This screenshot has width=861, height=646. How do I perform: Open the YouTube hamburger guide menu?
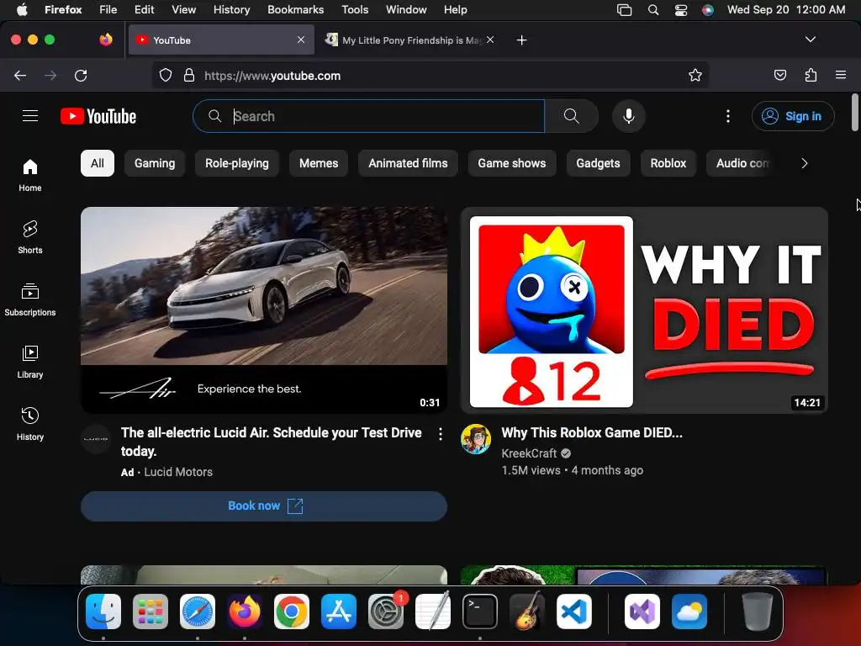pyautogui.click(x=30, y=116)
